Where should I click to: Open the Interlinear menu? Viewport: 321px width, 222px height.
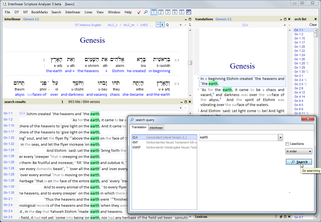pos(73,12)
